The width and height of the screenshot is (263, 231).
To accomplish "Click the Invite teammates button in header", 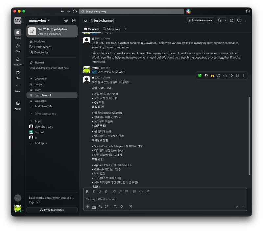I will [x=200, y=20].
